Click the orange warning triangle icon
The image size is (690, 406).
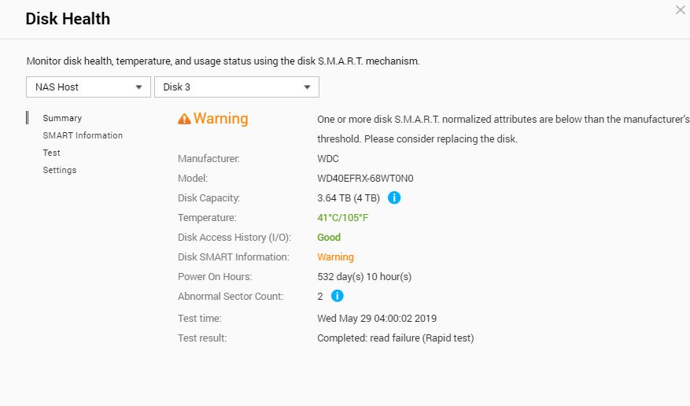[x=184, y=119]
